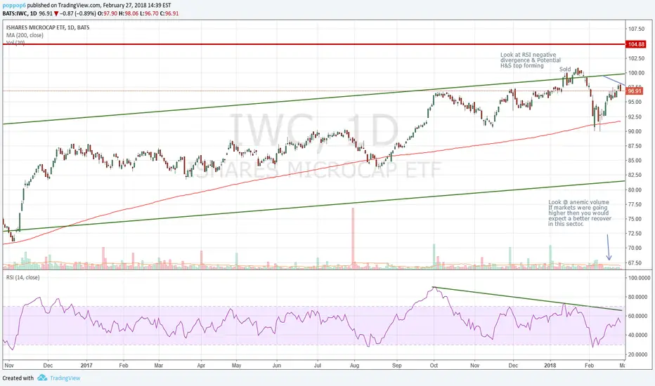
Task: Click the 80.0000 RSI axis label
Action: point(638,297)
